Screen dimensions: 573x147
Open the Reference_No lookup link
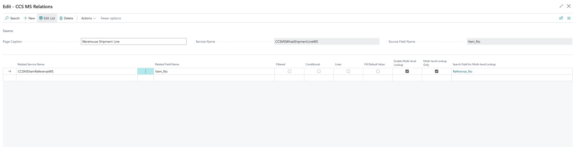tap(462, 71)
